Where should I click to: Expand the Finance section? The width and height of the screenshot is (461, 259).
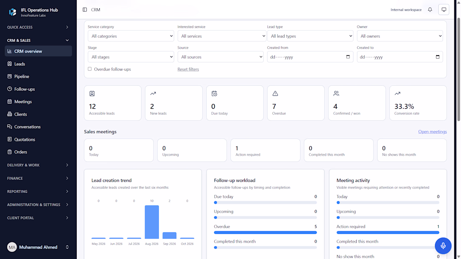38,178
